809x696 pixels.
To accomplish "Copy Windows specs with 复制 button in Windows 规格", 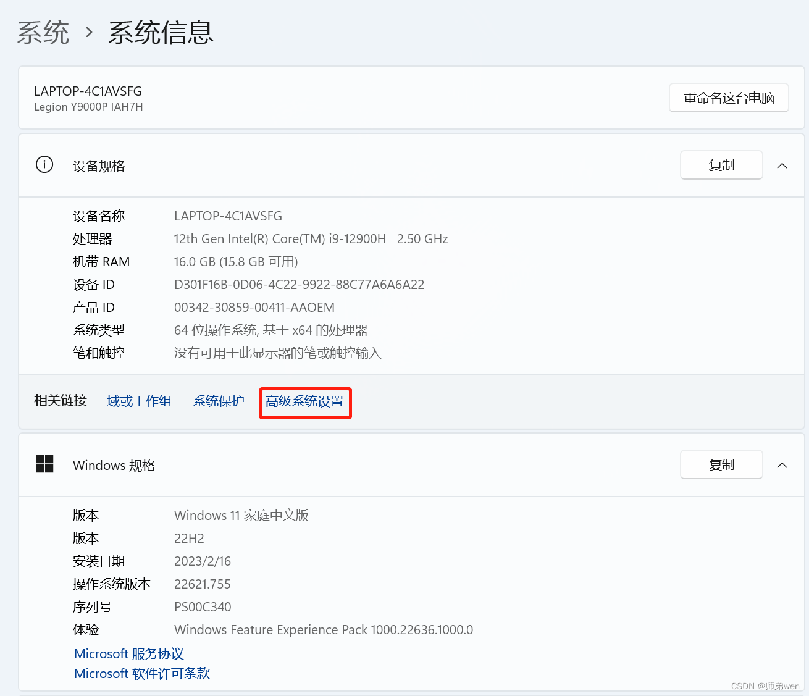I will 721,464.
